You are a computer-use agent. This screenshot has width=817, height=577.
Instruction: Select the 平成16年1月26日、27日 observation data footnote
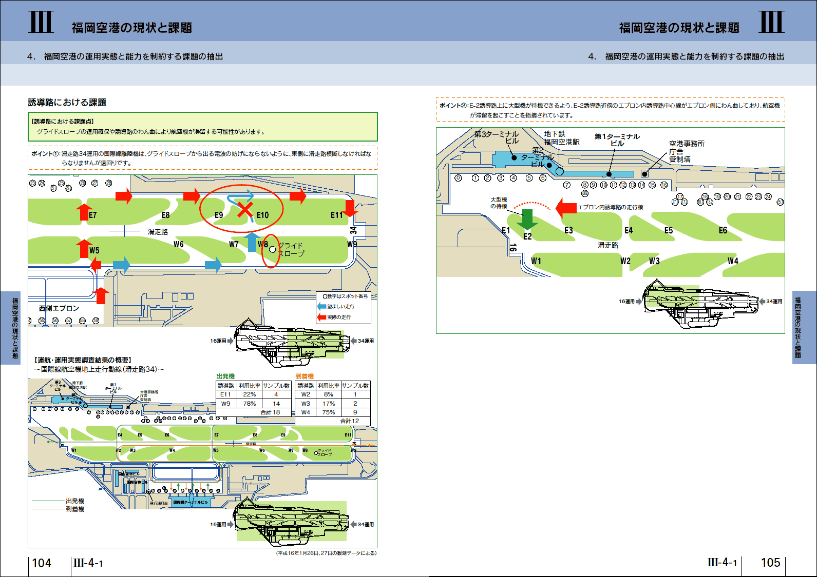point(327,553)
